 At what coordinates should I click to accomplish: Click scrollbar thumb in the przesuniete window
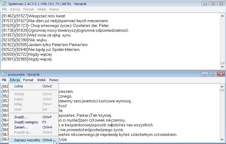point(222,90)
